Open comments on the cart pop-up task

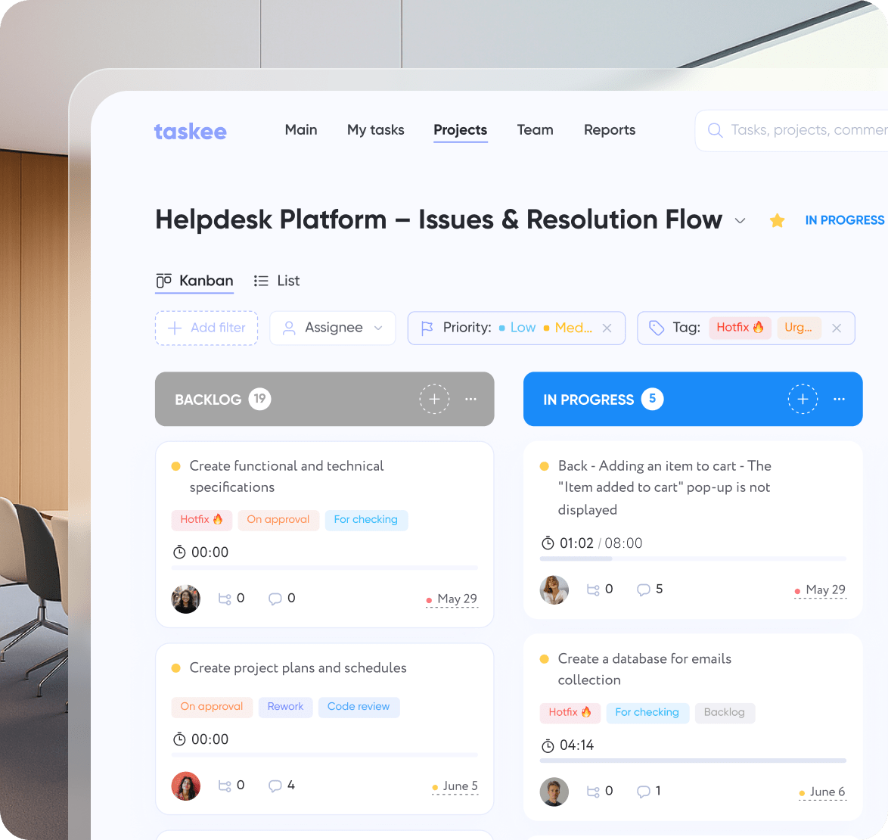(x=643, y=589)
